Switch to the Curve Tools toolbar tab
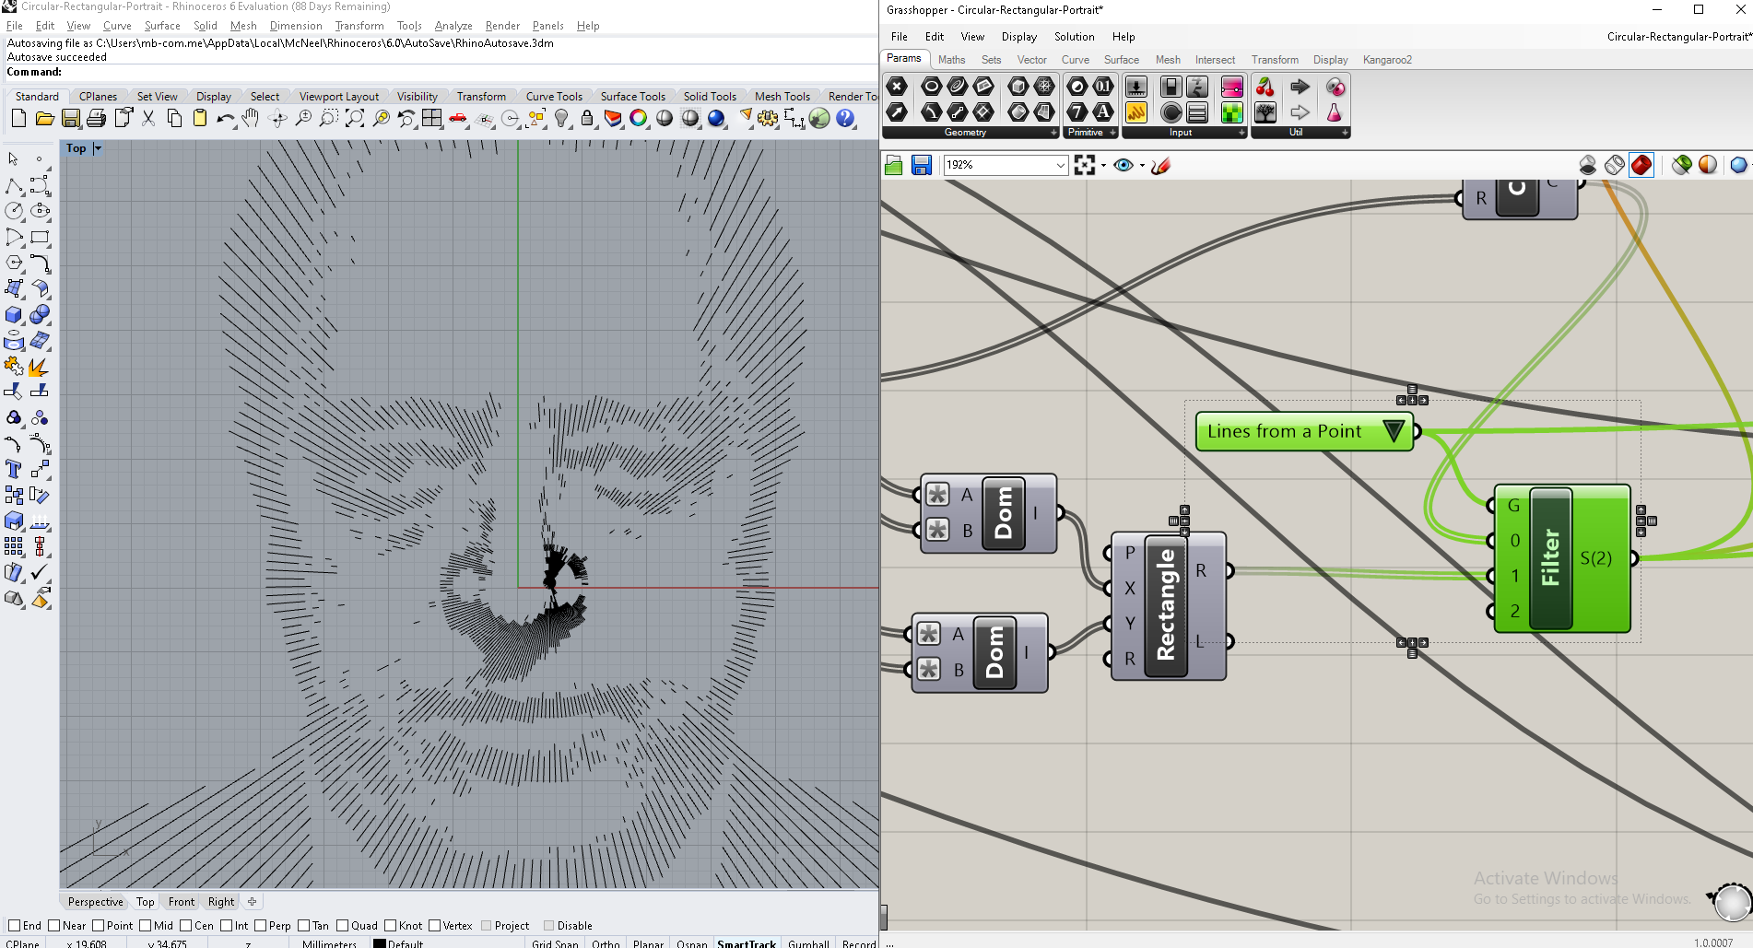The image size is (1753, 948). click(554, 97)
